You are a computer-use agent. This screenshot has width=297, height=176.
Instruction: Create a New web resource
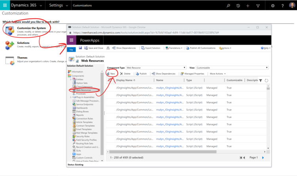tap(111, 74)
